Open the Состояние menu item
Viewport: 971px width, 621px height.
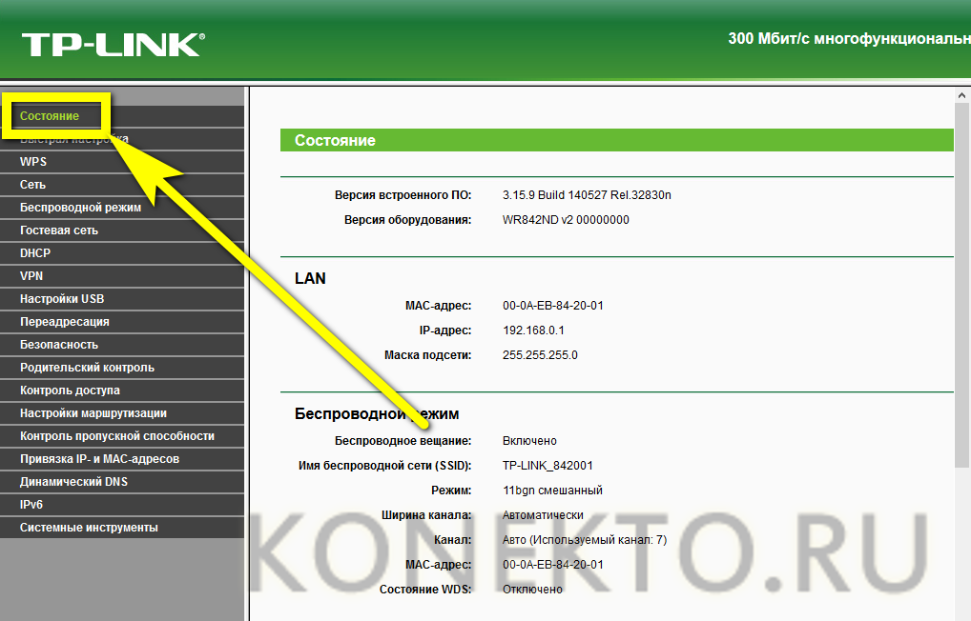(x=50, y=115)
